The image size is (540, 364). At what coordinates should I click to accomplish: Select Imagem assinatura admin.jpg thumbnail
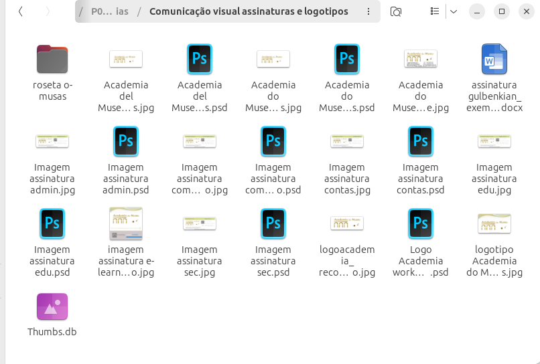coord(52,141)
